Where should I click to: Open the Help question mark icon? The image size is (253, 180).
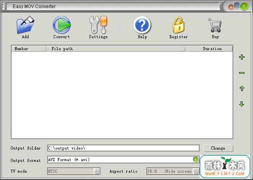(x=142, y=25)
